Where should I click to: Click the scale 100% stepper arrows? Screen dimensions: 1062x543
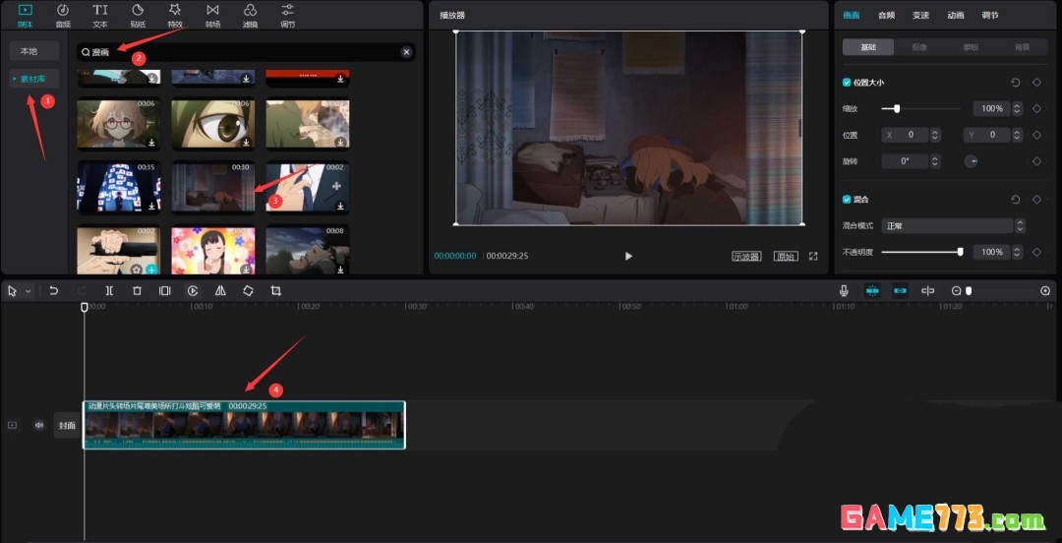[1018, 108]
